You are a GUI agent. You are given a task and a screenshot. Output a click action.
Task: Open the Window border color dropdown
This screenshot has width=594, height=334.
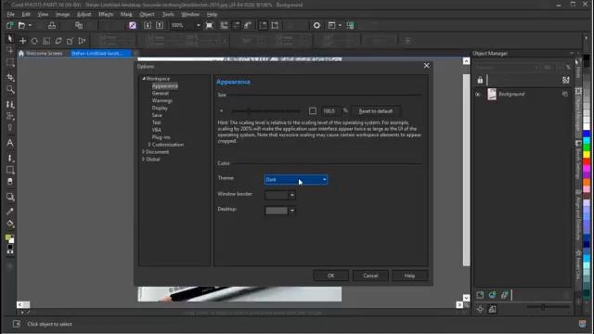click(x=292, y=196)
